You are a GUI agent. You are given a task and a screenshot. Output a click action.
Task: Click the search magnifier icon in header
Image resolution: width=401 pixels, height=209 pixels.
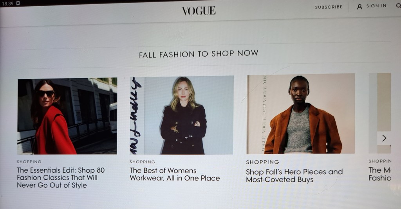pos(398,5)
